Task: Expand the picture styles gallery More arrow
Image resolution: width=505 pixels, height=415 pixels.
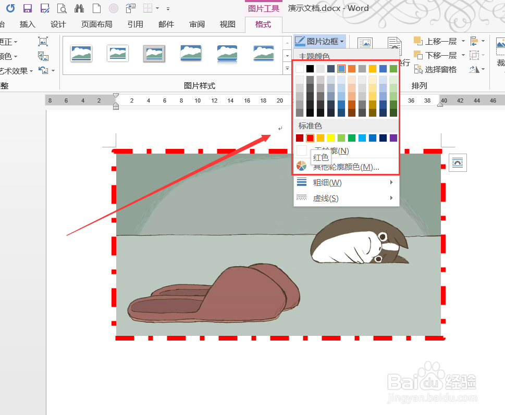Action: [x=287, y=68]
